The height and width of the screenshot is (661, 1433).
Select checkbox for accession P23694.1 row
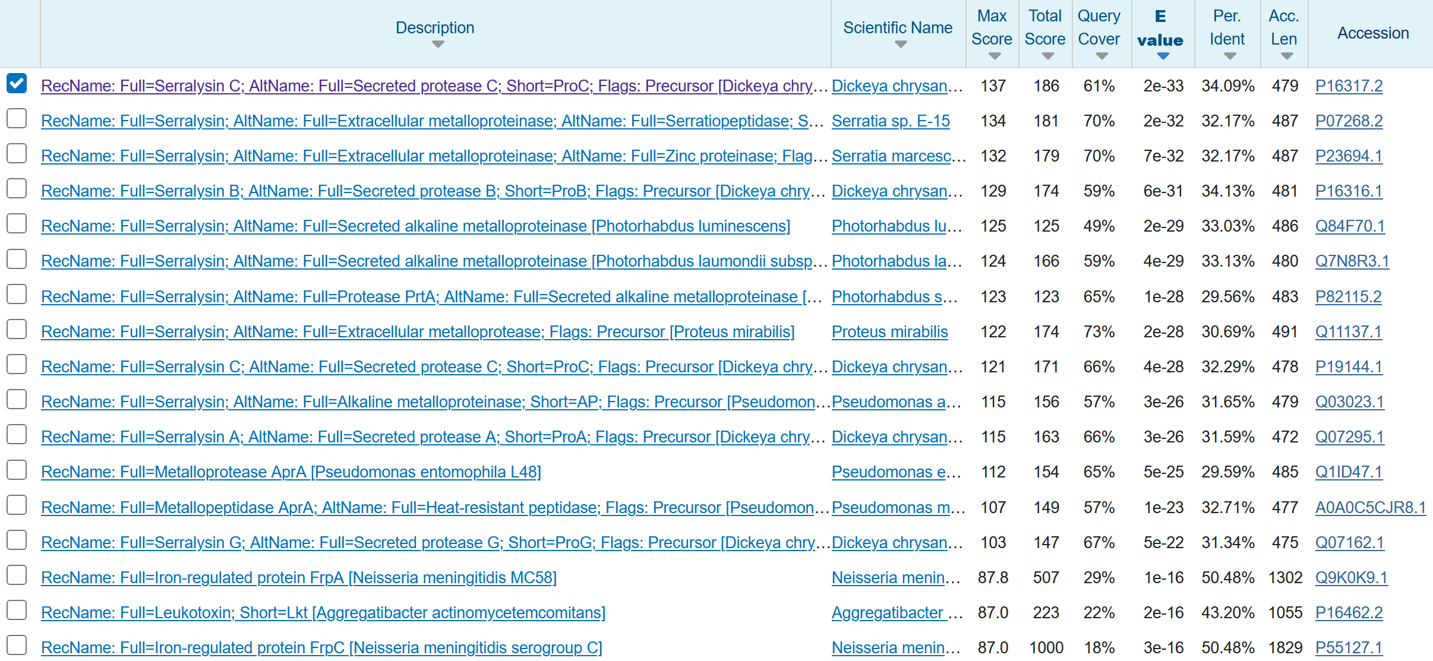(17, 153)
